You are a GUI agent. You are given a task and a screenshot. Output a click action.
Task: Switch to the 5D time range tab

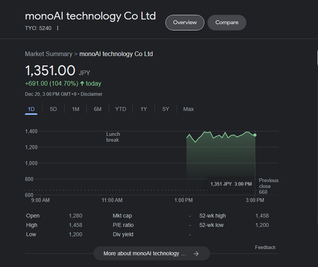pyautogui.click(x=53, y=109)
